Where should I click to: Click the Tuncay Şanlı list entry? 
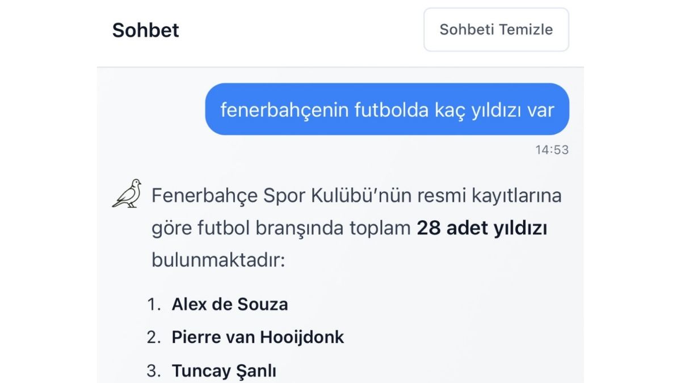[224, 371]
